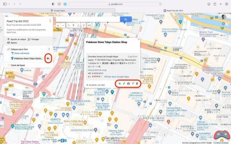Close the Pokémon Store info popup

139,39
